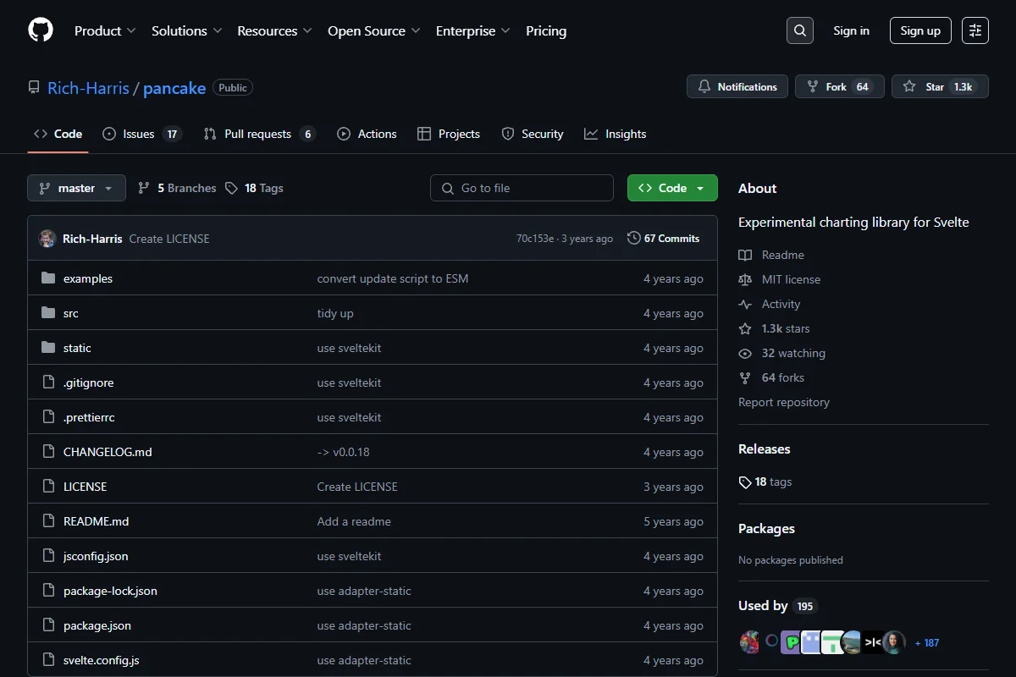Open the 67 Commits history
This screenshot has height=677, width=1016.
click(x=663, y=239)
